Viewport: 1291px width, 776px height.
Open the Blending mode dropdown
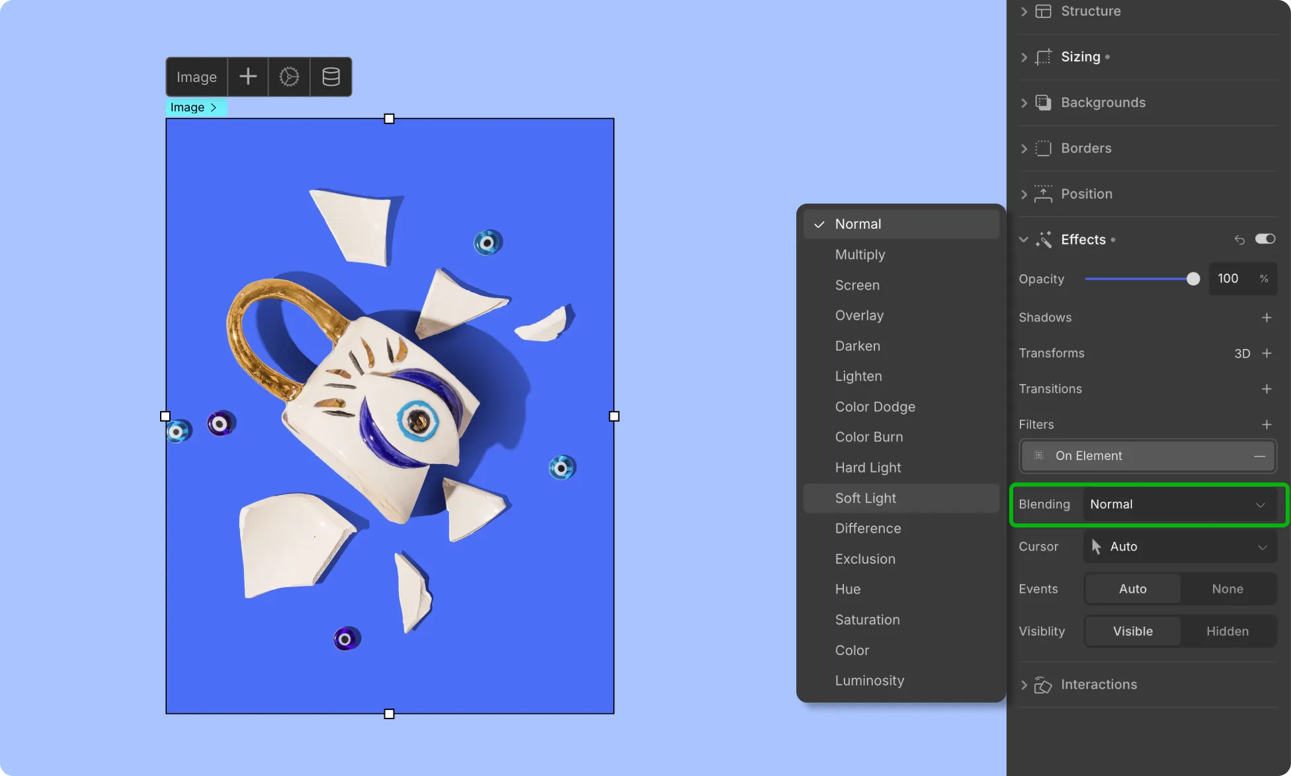tap(1180, 504)
